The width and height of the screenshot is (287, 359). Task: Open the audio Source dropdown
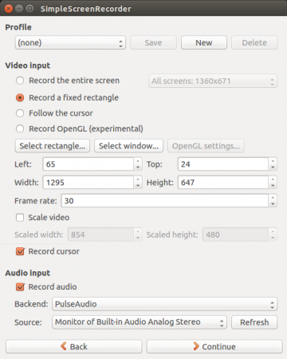tap(140, 322)
